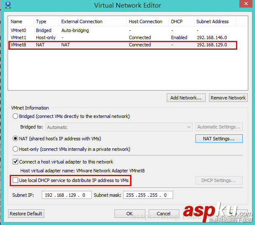Click the Host Connection column header
This screenshot has width=255, height=225.
pos(147,21)
